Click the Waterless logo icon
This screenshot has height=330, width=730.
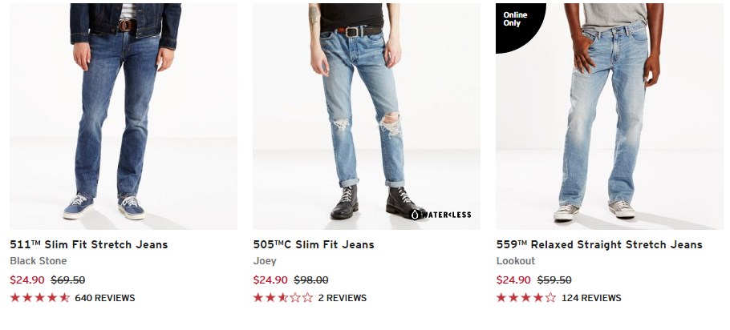pos(440,215)
